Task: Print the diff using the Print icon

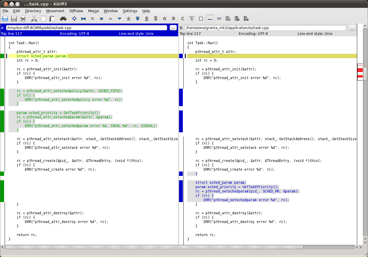Action: pos(23,18)
